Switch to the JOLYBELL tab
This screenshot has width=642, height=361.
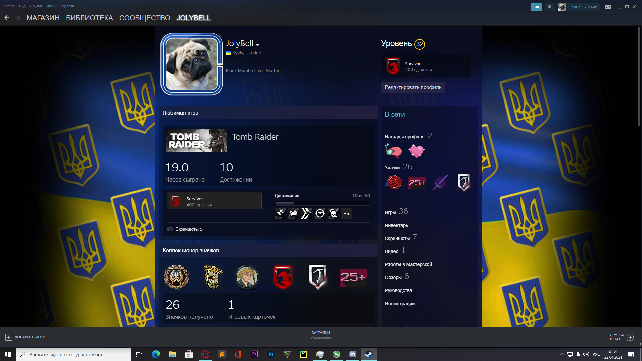194,18
